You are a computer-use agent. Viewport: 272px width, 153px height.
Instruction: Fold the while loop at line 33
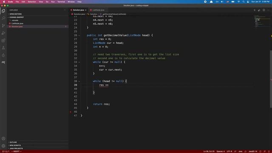pos(79,62)
